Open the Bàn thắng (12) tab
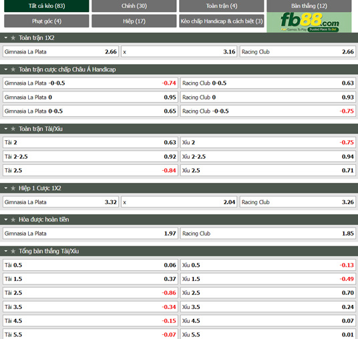This screenshot has width=358, height=339. [x=309, y=6]
